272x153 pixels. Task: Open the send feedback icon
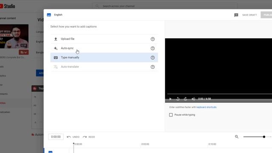(236, 15)
